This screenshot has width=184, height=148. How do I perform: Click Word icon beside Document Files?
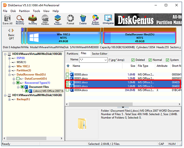pos(26,87)
